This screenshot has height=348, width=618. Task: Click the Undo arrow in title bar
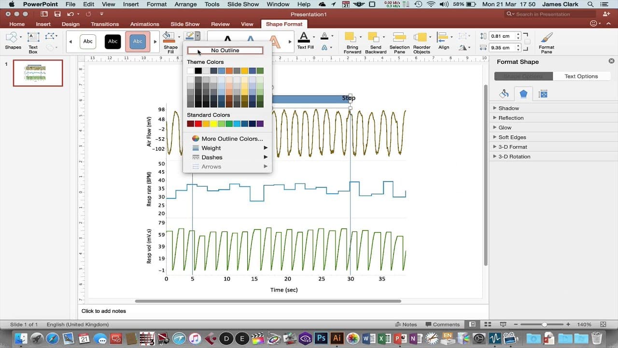[x=71, y=14]
